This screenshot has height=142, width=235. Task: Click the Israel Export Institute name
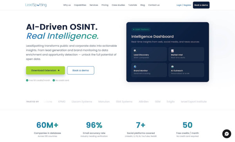pos(193,102)
